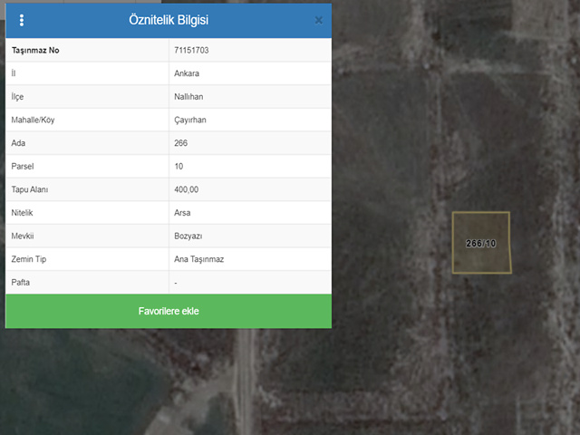Select the Mahalle/Köy value Çayırhan
580x435 pixels.
point(191,120)
